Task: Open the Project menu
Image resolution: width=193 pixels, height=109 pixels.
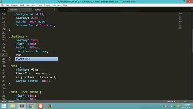Action: pyautogui.click(x=47, y=5)
